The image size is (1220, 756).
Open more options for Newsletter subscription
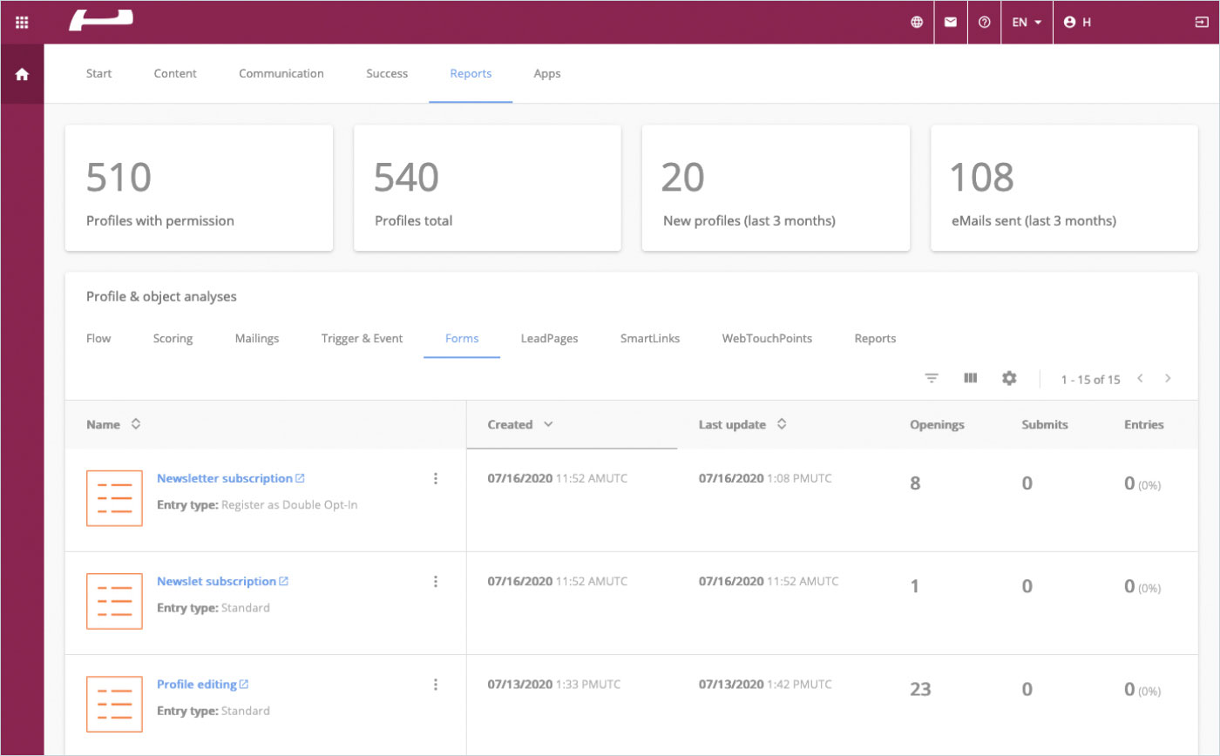436,478
